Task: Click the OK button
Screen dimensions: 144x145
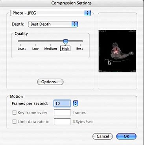Action: (x=126, y=136)
